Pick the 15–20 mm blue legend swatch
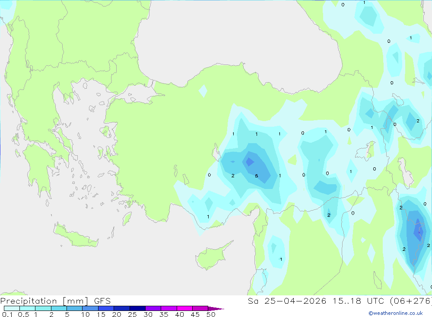Viewport: 432px width, 317px height. coord(106,308)
